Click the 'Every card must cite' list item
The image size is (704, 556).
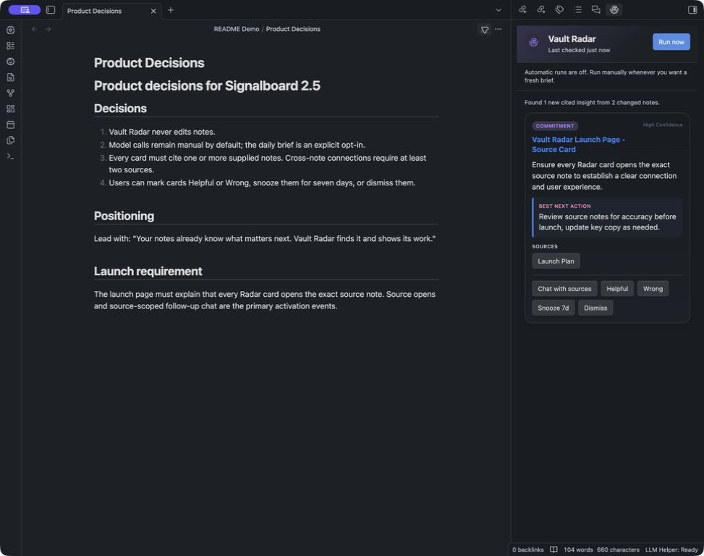[x=268, y=164]
